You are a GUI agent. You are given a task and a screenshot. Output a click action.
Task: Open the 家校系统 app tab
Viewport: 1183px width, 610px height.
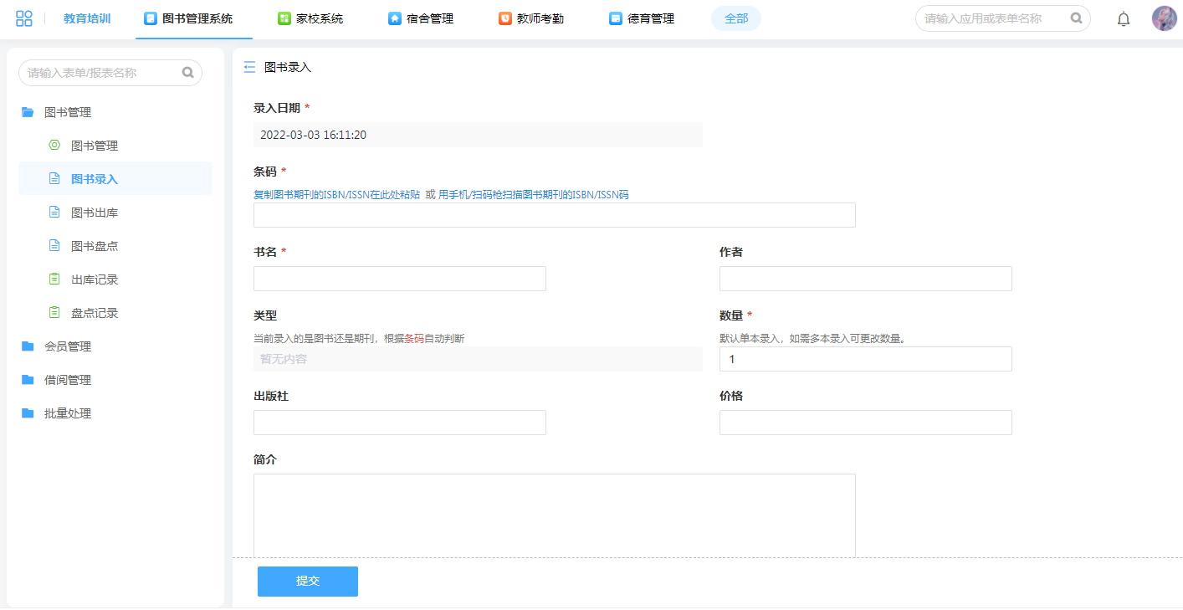[310, 18]
